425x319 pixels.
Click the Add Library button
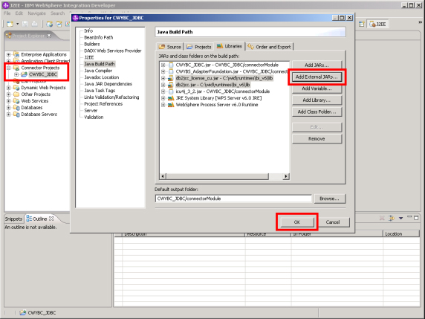point(317,100)
